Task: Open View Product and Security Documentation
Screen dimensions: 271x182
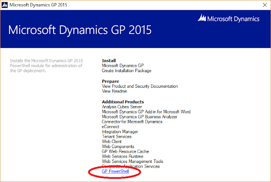Action: (140, 86)
